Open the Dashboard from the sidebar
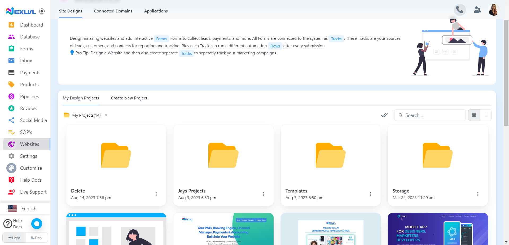509x245 pixels. pyautogui.click(x=32, y=25)
